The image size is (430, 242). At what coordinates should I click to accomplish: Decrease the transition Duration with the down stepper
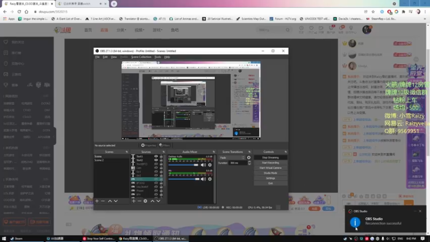249,164
